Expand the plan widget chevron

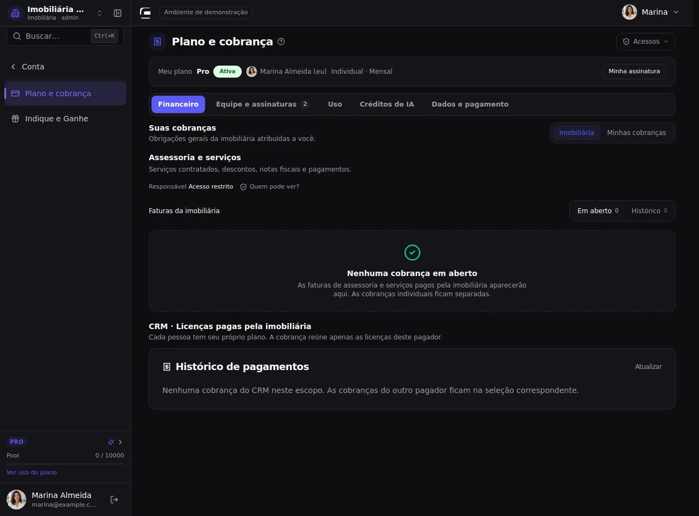click(x=120, y=442)
